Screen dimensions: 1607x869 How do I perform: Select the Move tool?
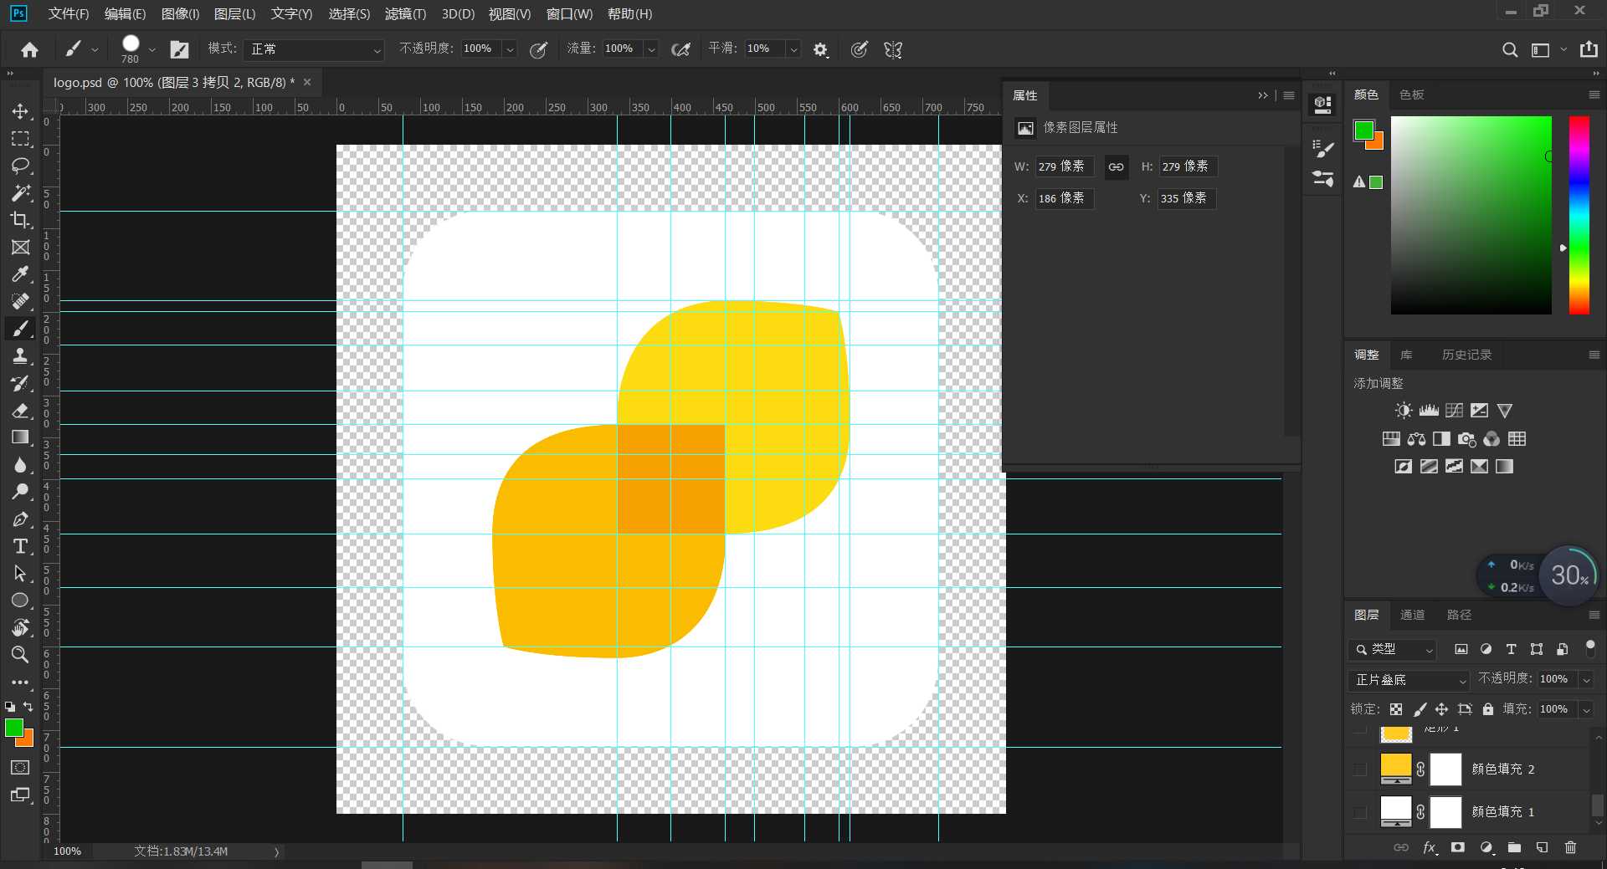(20, 111)
